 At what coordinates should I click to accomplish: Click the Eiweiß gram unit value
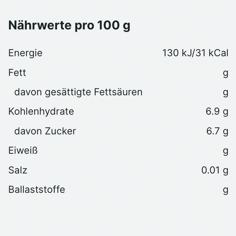[226, 151]
